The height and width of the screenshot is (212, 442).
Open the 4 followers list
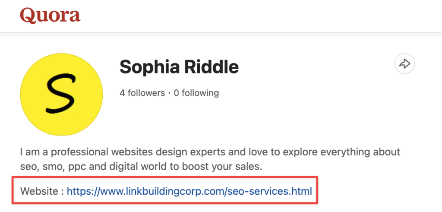(x=142, y=93)
